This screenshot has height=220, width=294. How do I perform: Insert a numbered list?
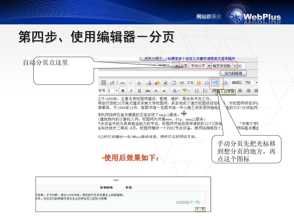(197, 91)
